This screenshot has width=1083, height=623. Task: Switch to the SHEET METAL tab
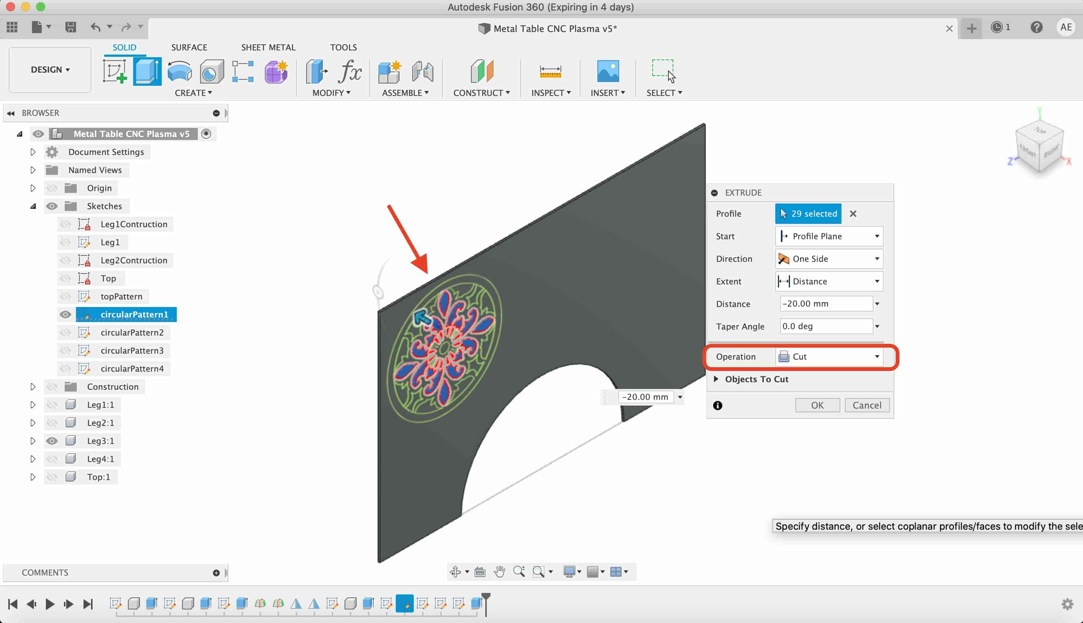[268, 47]
